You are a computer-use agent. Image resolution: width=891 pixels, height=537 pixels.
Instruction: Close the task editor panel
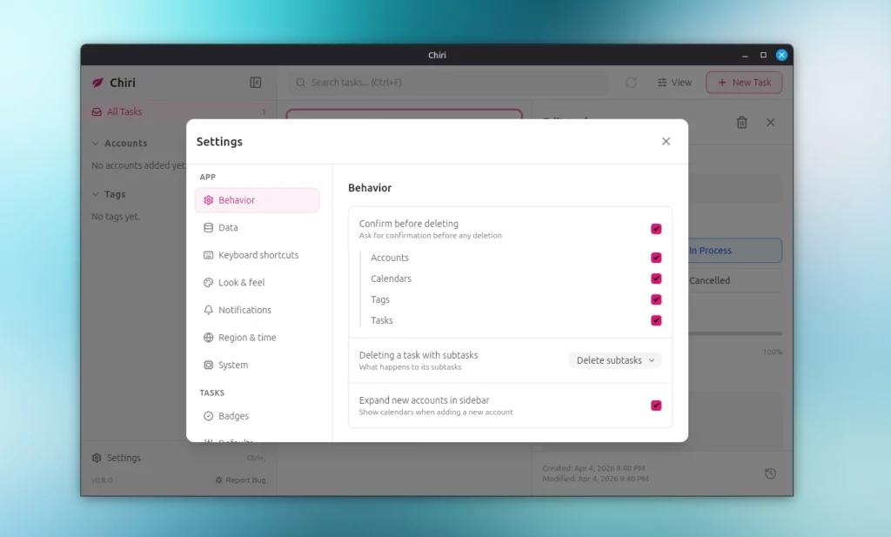(x=770, y=123)
